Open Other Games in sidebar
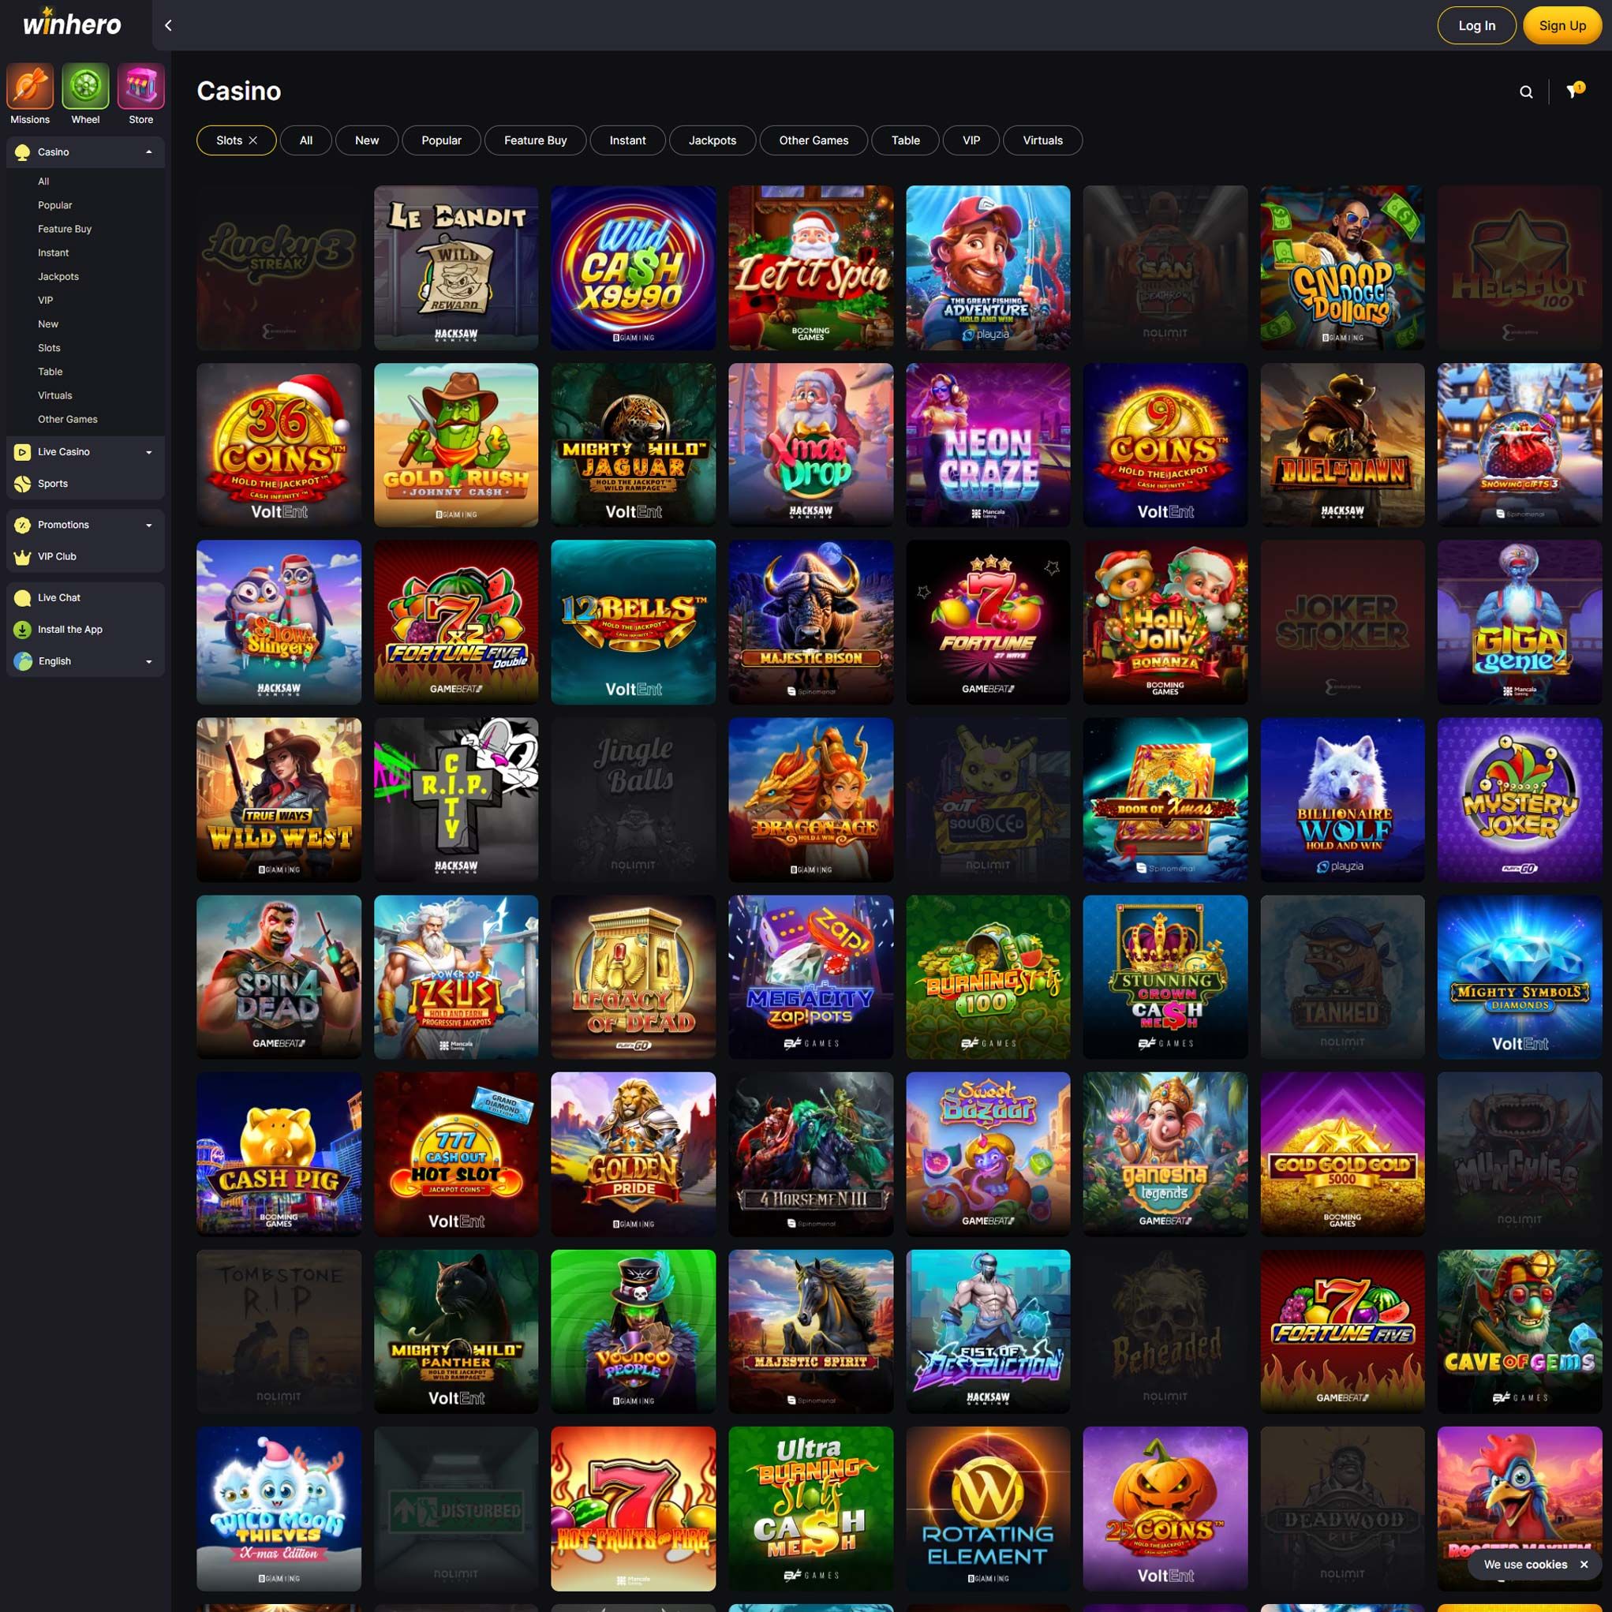 tap(68, 419)
